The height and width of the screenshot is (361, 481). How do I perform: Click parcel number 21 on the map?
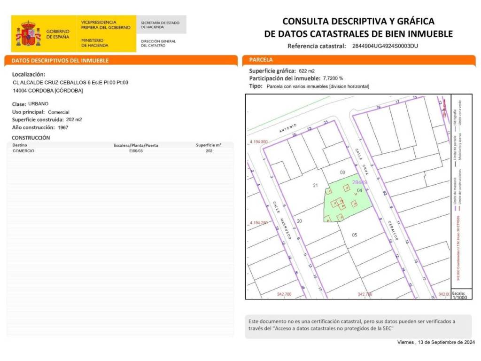click(x=315, y=186)
